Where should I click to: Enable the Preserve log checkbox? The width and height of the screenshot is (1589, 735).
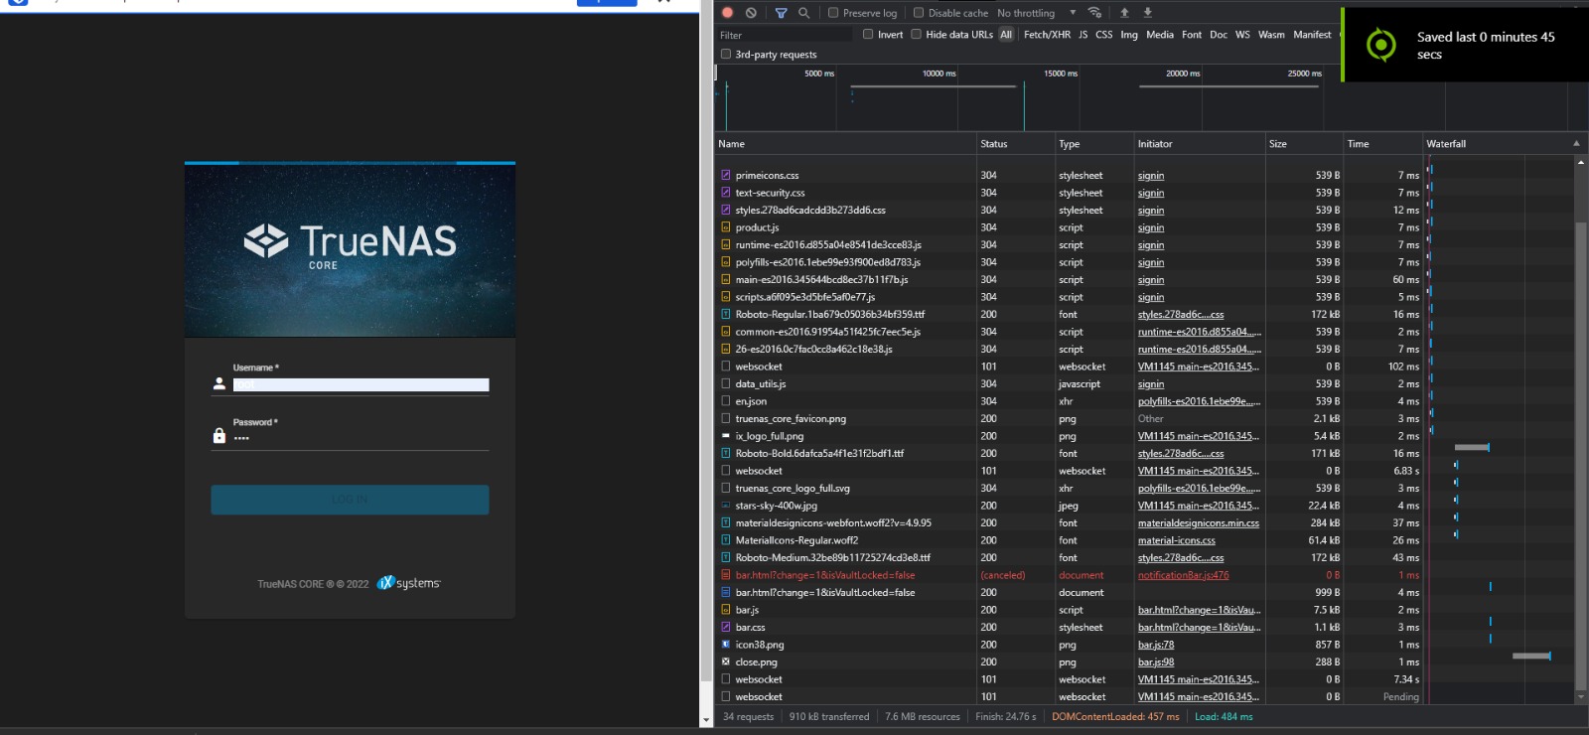(x=833, y=13)
